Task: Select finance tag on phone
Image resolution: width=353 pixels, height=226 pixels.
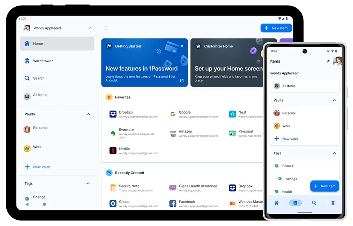Action: (305, 166)
